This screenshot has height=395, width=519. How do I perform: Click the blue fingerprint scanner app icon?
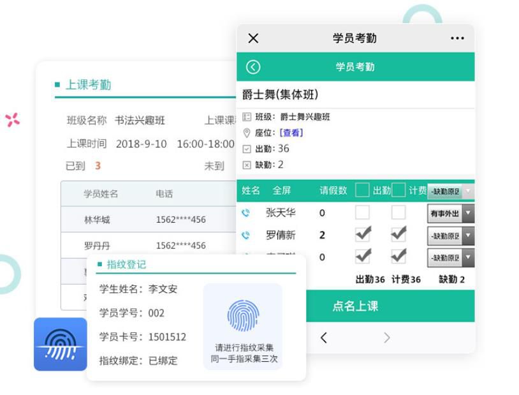coord(60,345)
